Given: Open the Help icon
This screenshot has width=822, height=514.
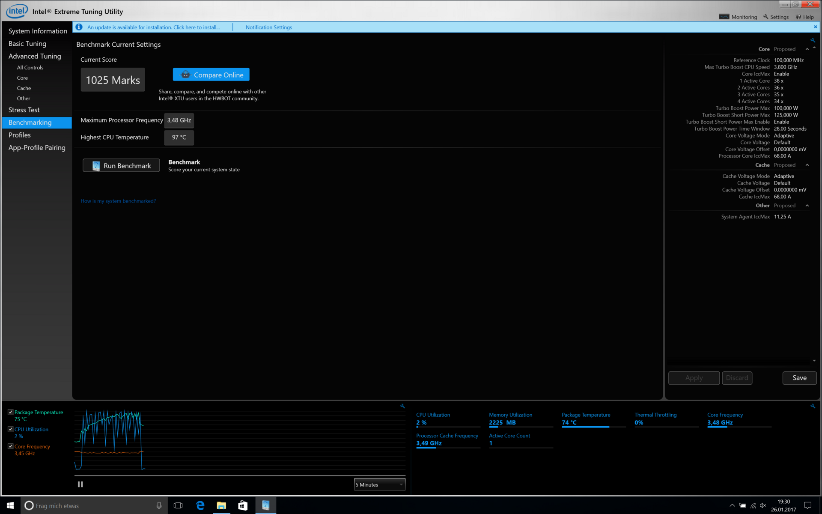Looking at the screenshot, I should pyautogui.click(x=798, y=17).
